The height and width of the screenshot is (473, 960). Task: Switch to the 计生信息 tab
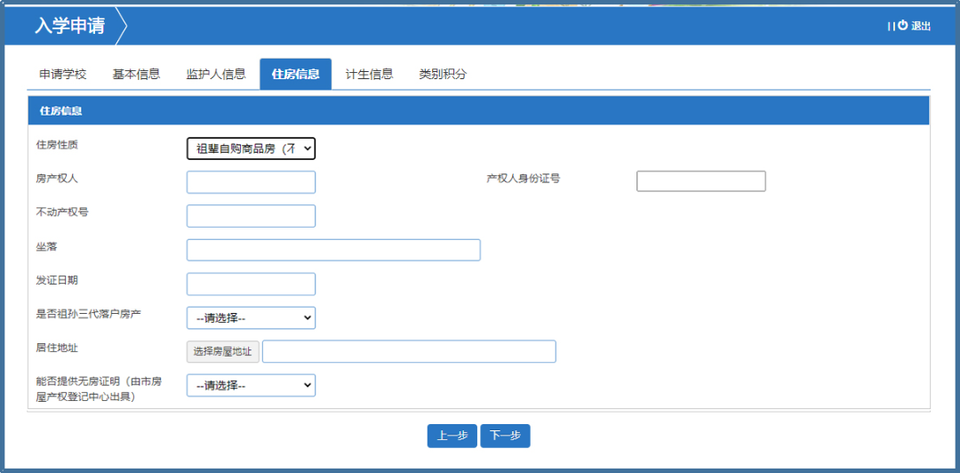(369, 74)
